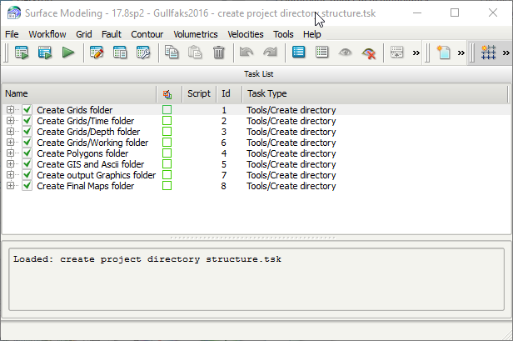Select the Create output Graphics folder row
The height and width of the screenshot is (341, 513).
tap(96, 175)
